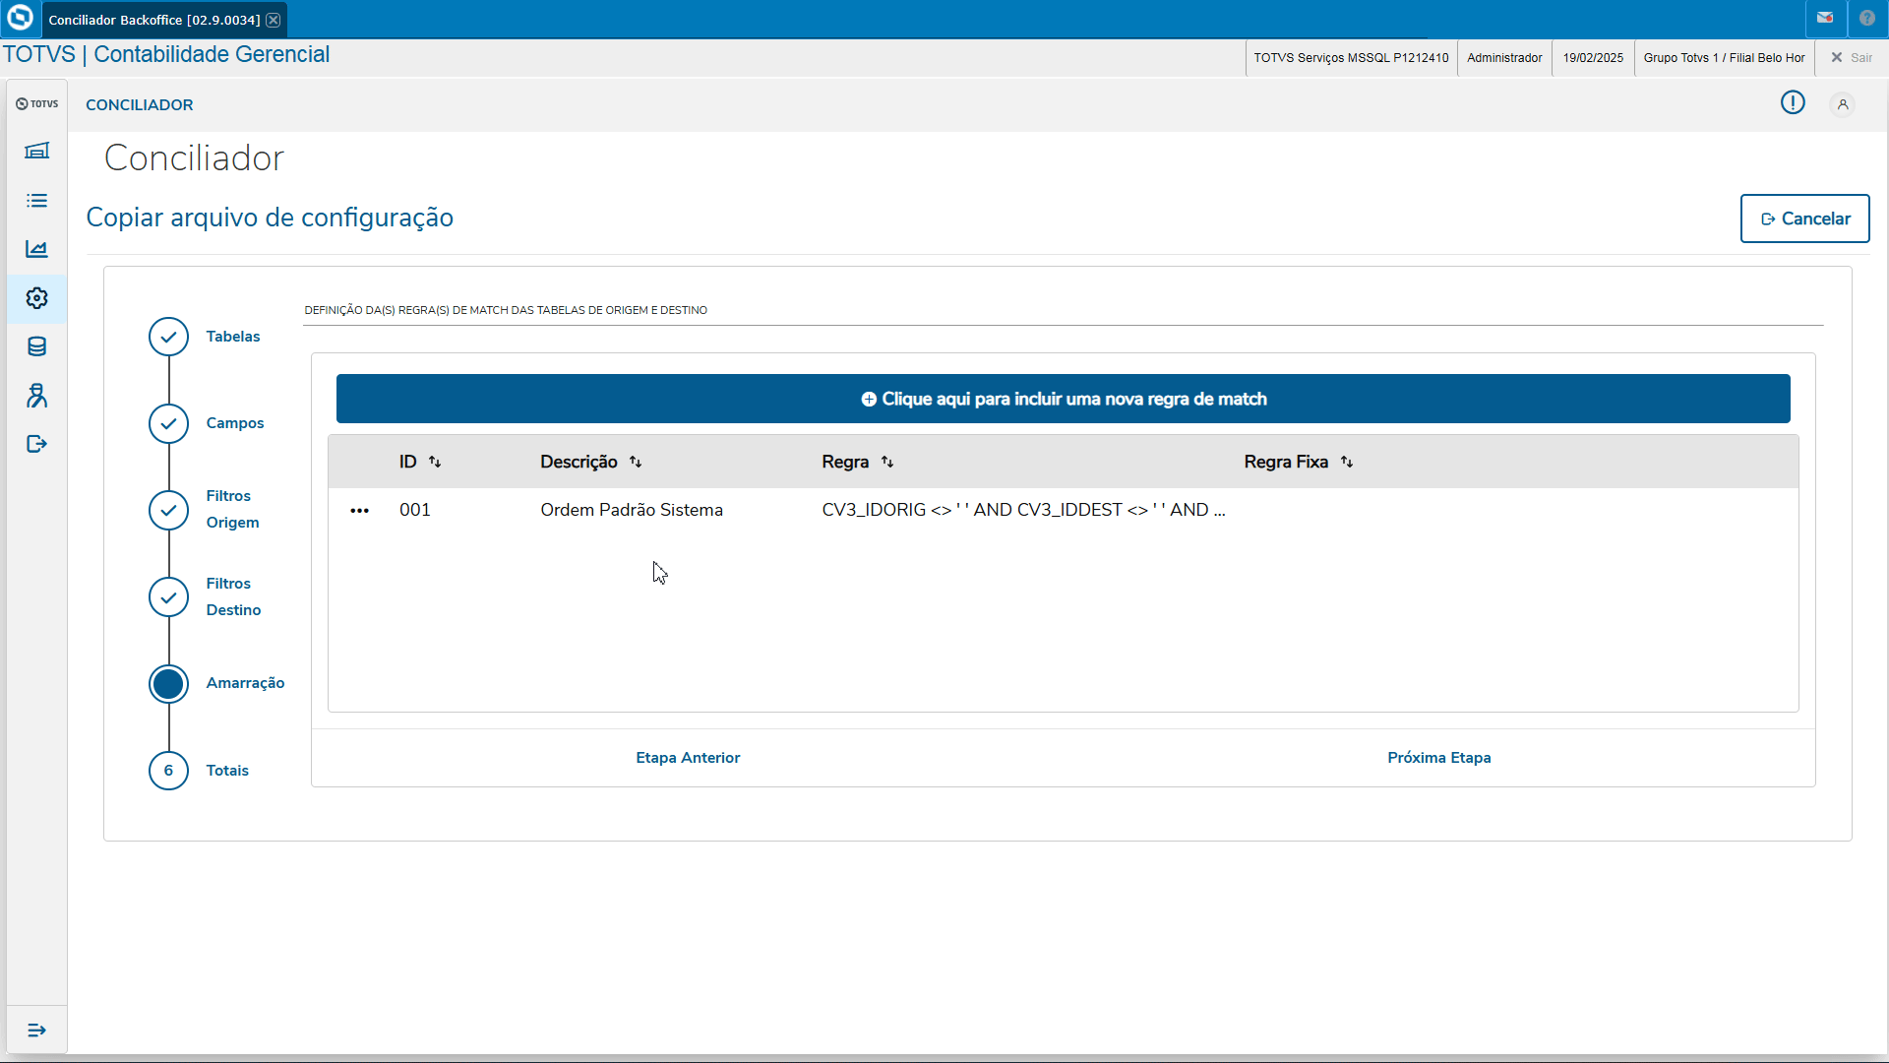Click the list icon in the sidebar
1889x1063 pixels.
click(x=36, y=201)
